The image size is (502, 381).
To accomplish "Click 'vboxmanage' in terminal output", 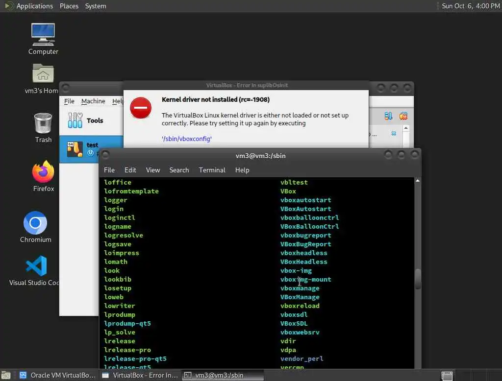I will pyautogui.click(x=300, y=288).
